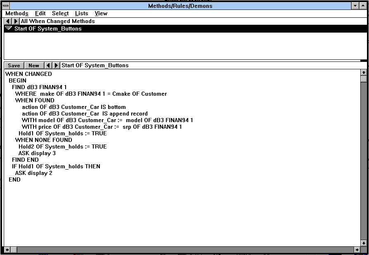Screen dimensions: 369x255
Task: Click the BEGIN line in editor
Action: (17, 80)
